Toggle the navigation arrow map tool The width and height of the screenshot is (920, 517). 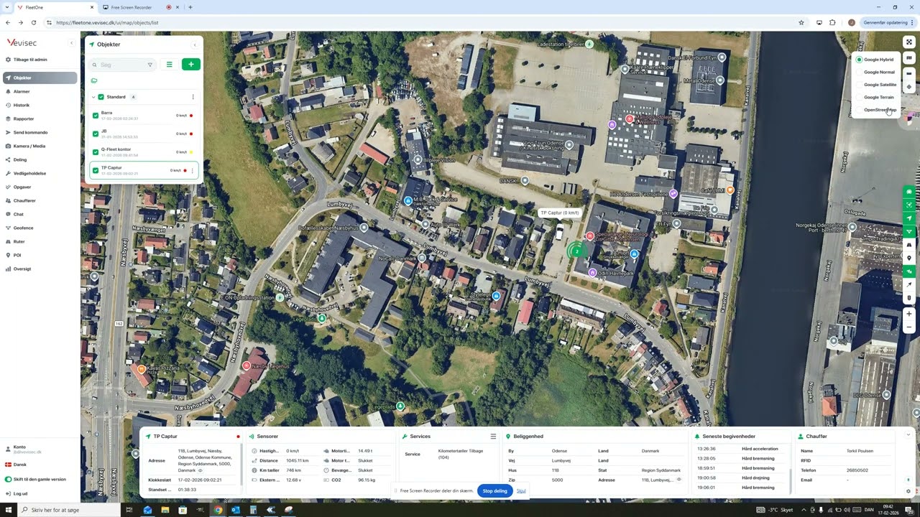[x=909, y=218]
